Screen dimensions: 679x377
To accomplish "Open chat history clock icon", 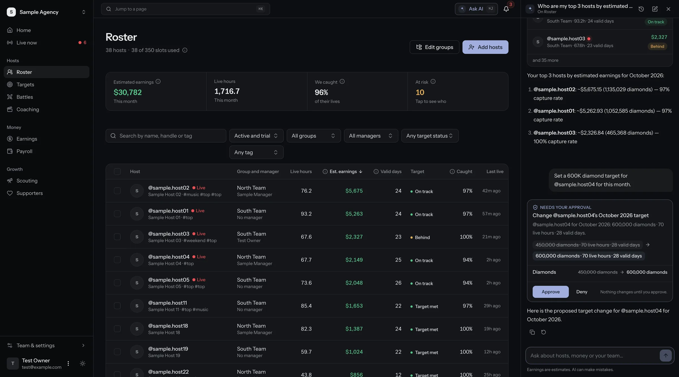I will tap(641, 9).
